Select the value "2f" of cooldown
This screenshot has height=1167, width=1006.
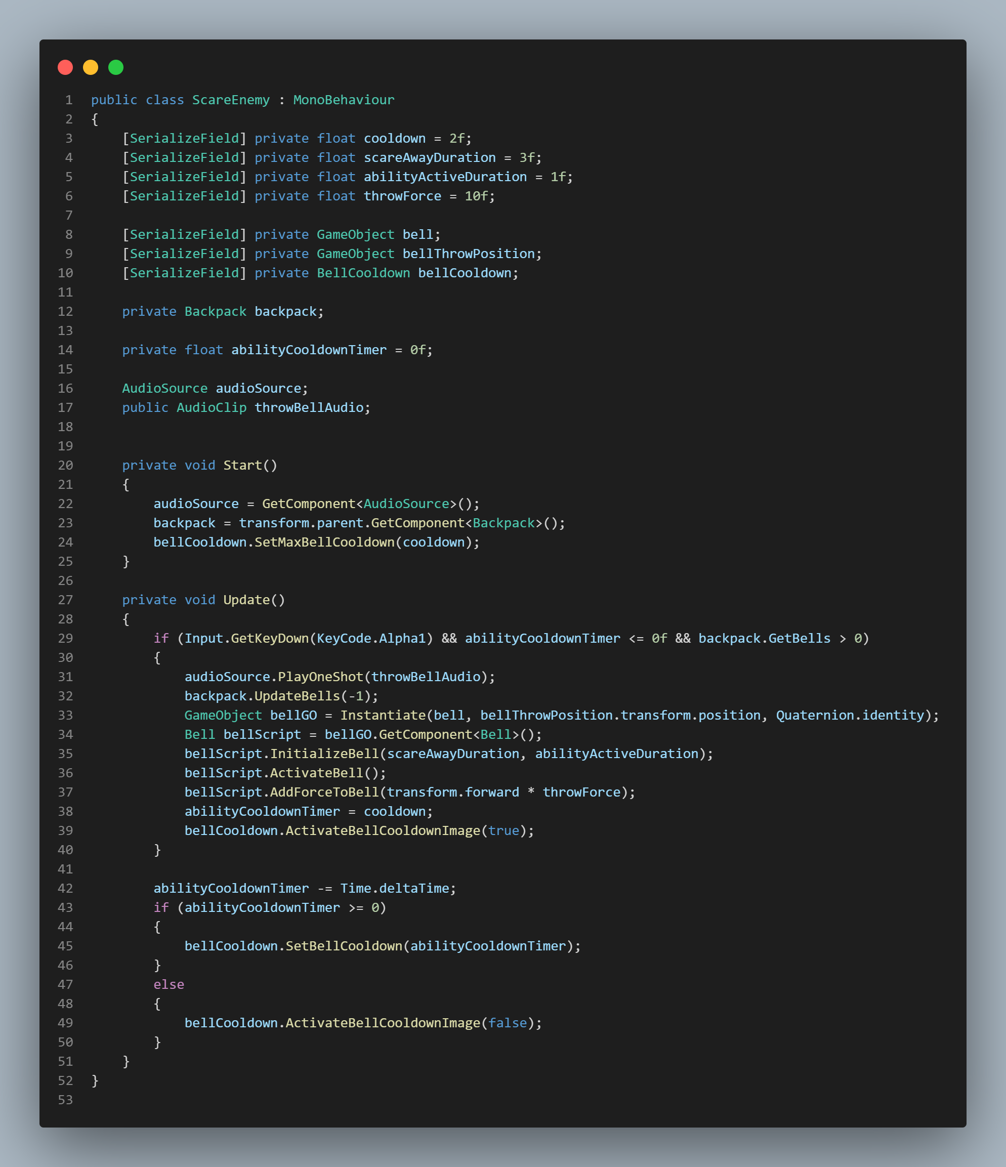457,139
